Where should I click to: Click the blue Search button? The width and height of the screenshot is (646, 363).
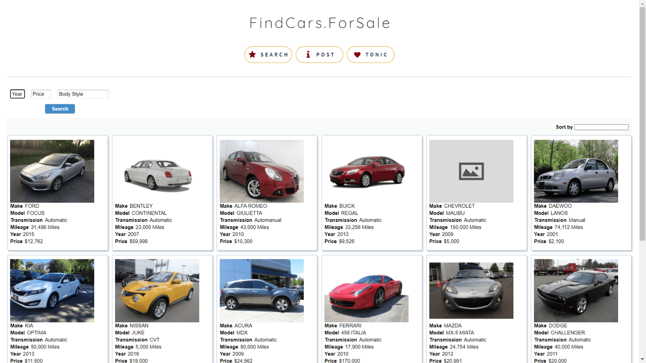[60, 109]
